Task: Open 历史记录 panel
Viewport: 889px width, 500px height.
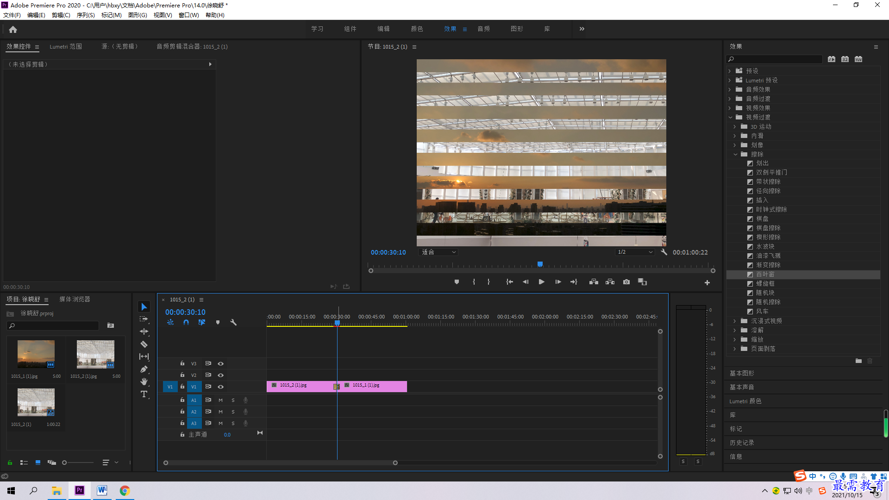Action: tap(742, 443)
